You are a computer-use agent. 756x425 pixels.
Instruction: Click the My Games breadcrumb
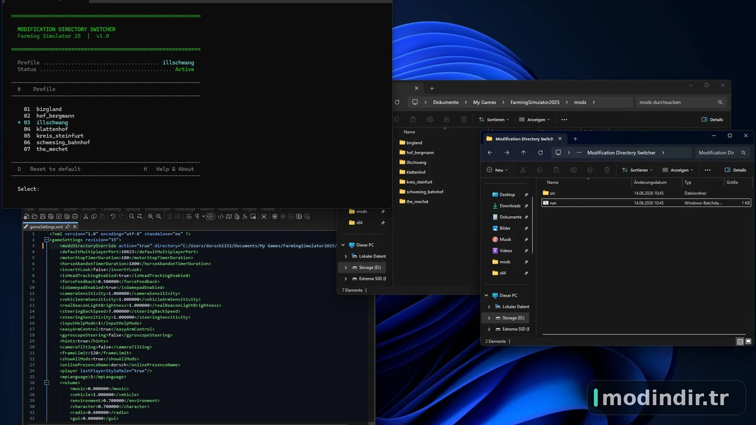point(484,102)
